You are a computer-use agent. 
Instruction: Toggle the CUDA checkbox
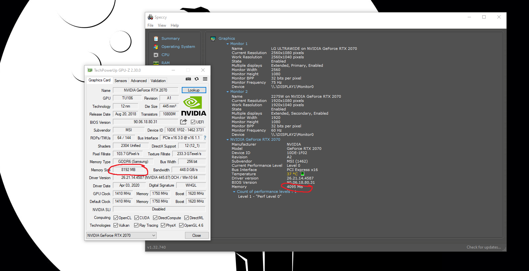click(x=136, y=218)
